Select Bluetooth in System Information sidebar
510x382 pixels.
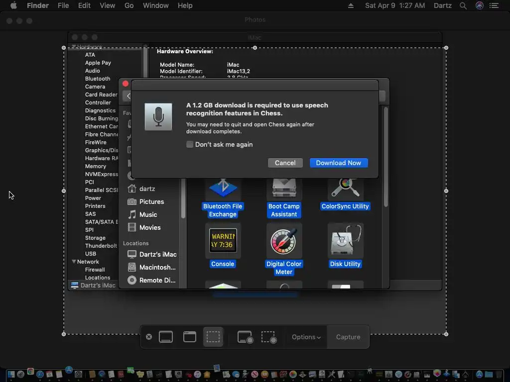(98, 79)
